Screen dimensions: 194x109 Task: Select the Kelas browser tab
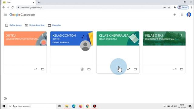click(x=18, y=2)
